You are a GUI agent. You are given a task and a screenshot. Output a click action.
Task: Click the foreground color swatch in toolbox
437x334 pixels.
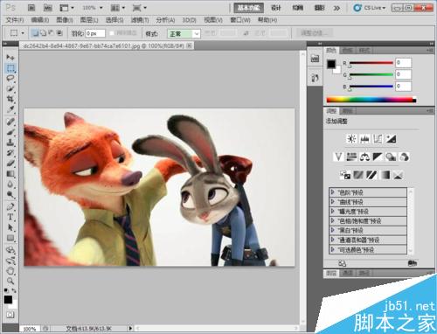coord(8,299)
